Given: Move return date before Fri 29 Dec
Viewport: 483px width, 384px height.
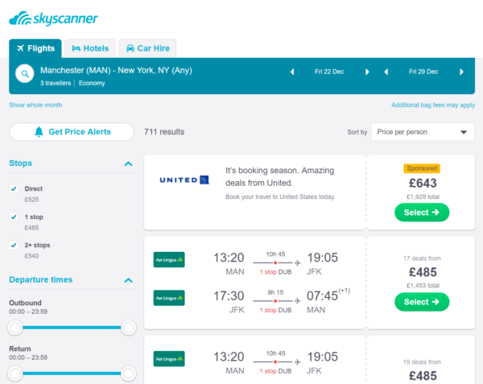Looking at the screenshot, I should tap(386, 72).
